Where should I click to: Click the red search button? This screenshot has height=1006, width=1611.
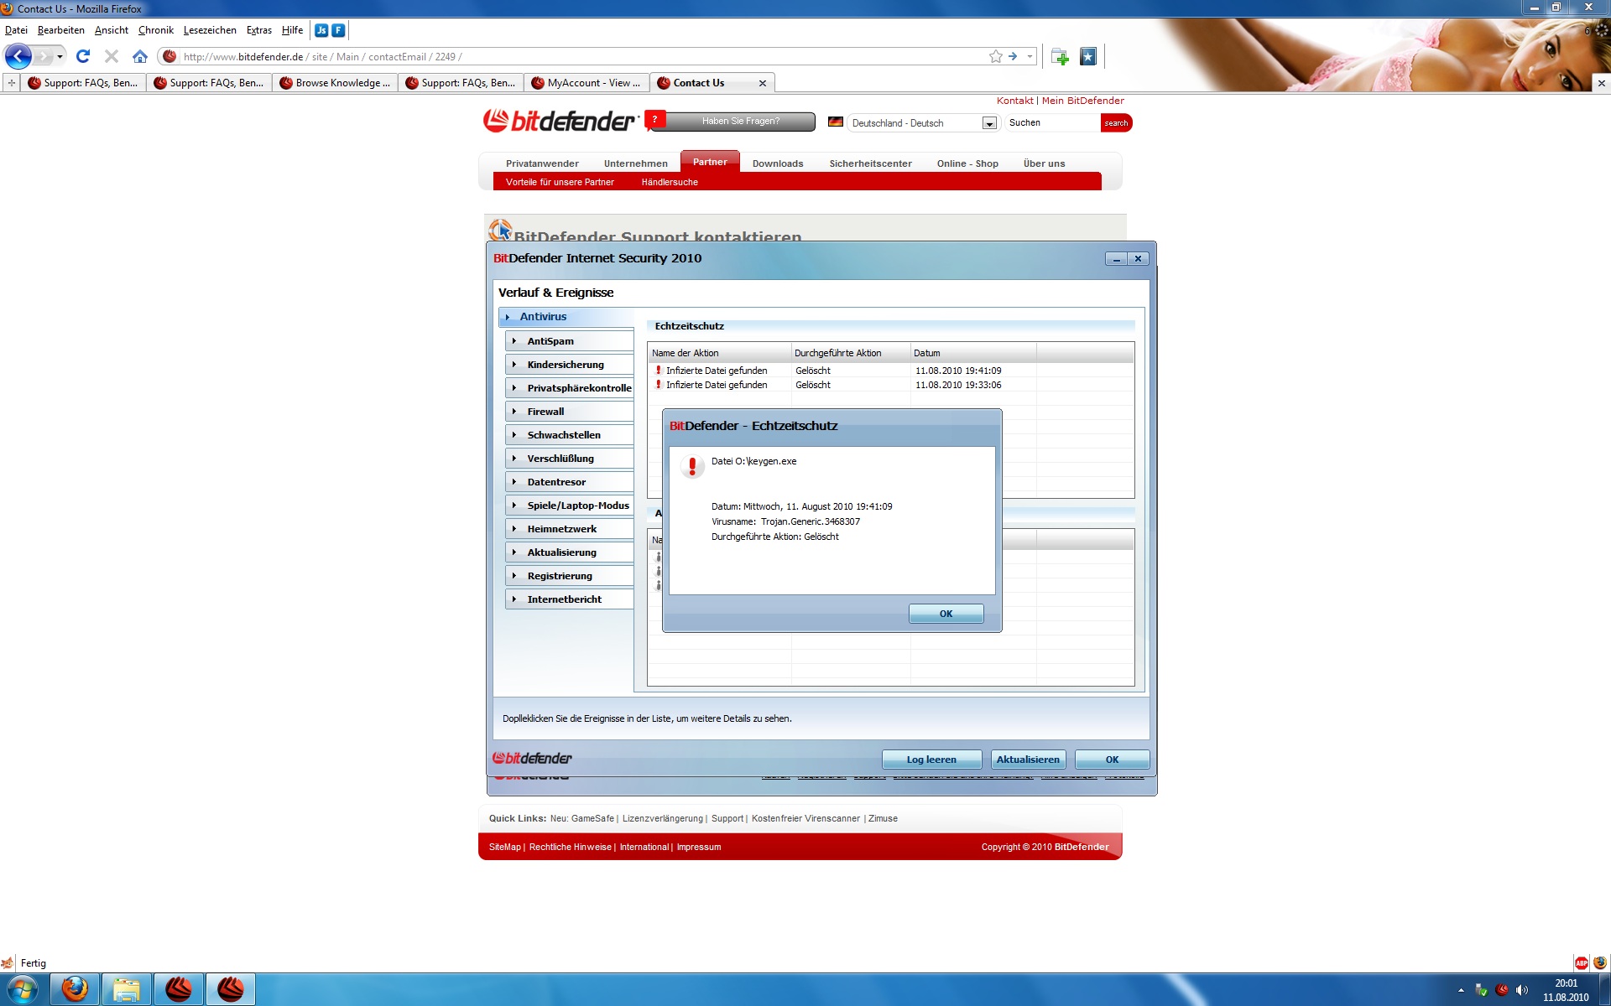[x=1116, y=123]
